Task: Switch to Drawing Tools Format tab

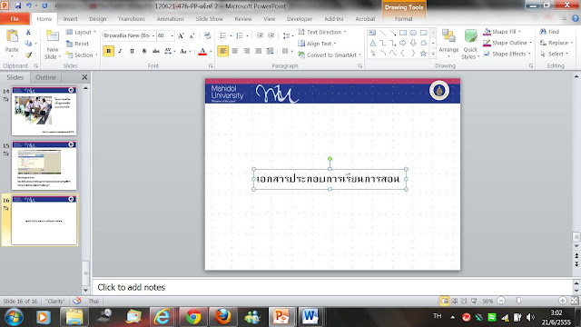Action: click(403, 18)
